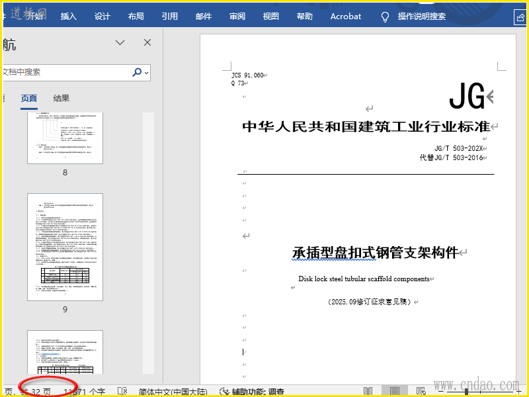
Task: Open the 审阅 ribbon tab
Action: click(x=237, y=16)
